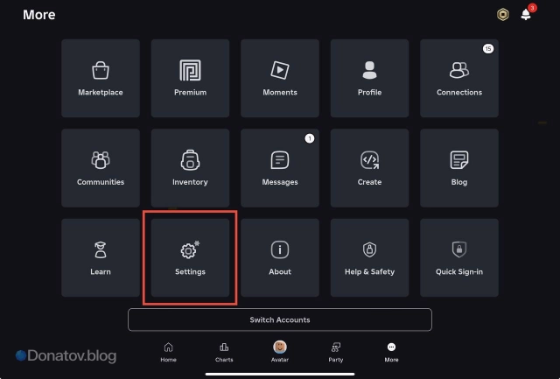Open the Marketplace shopping bag tile

pos(101,78)
